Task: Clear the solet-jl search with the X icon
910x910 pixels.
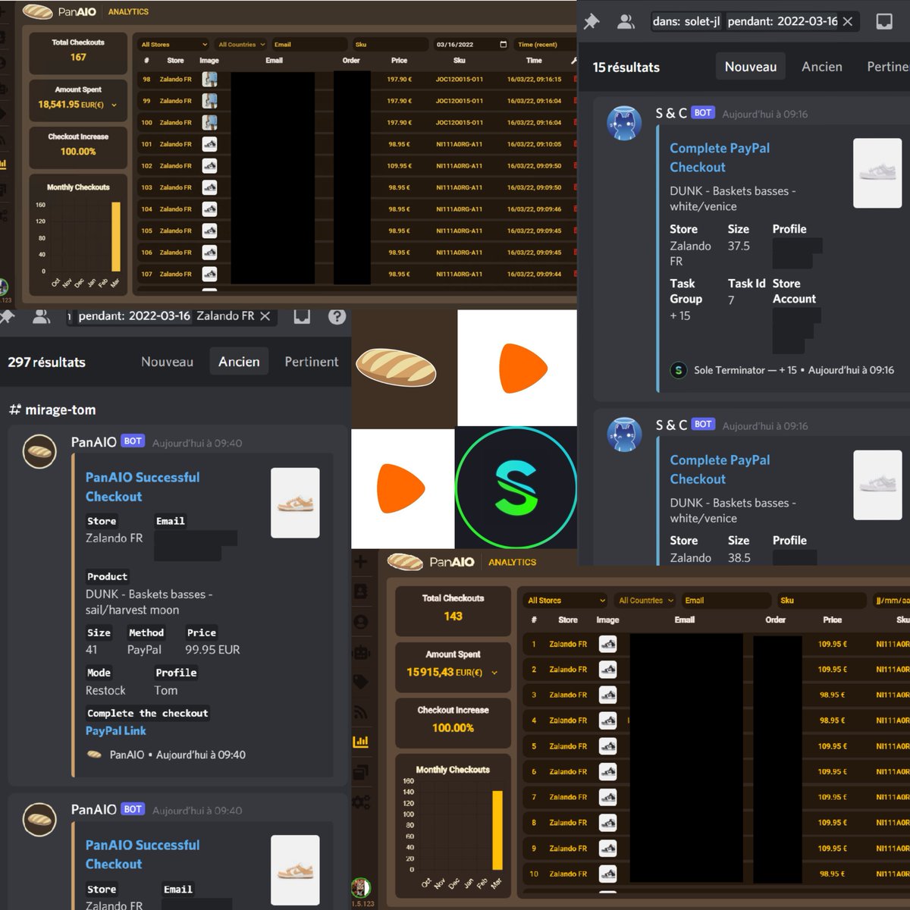Action: (x=848, y=21)
